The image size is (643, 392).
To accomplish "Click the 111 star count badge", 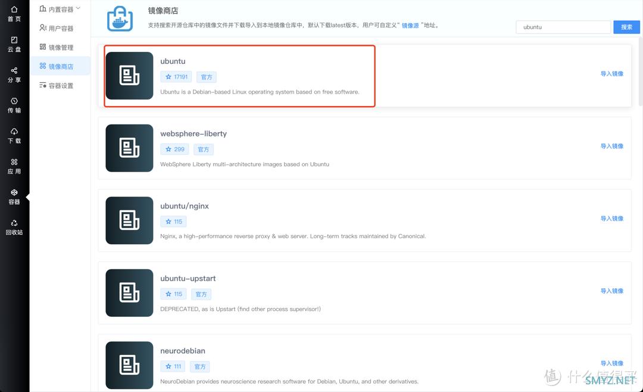I will [173, 366].
